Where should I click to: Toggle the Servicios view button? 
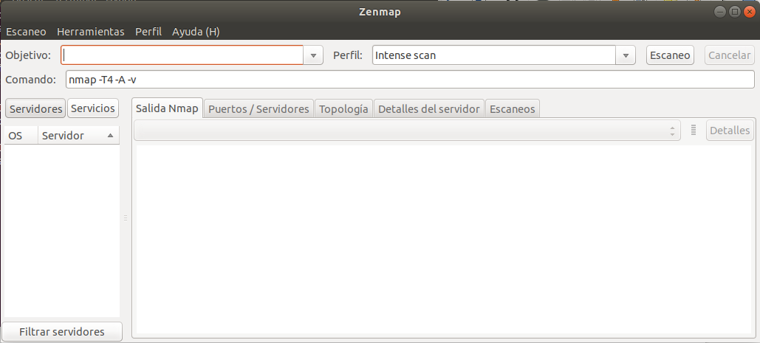click(93, 108)
